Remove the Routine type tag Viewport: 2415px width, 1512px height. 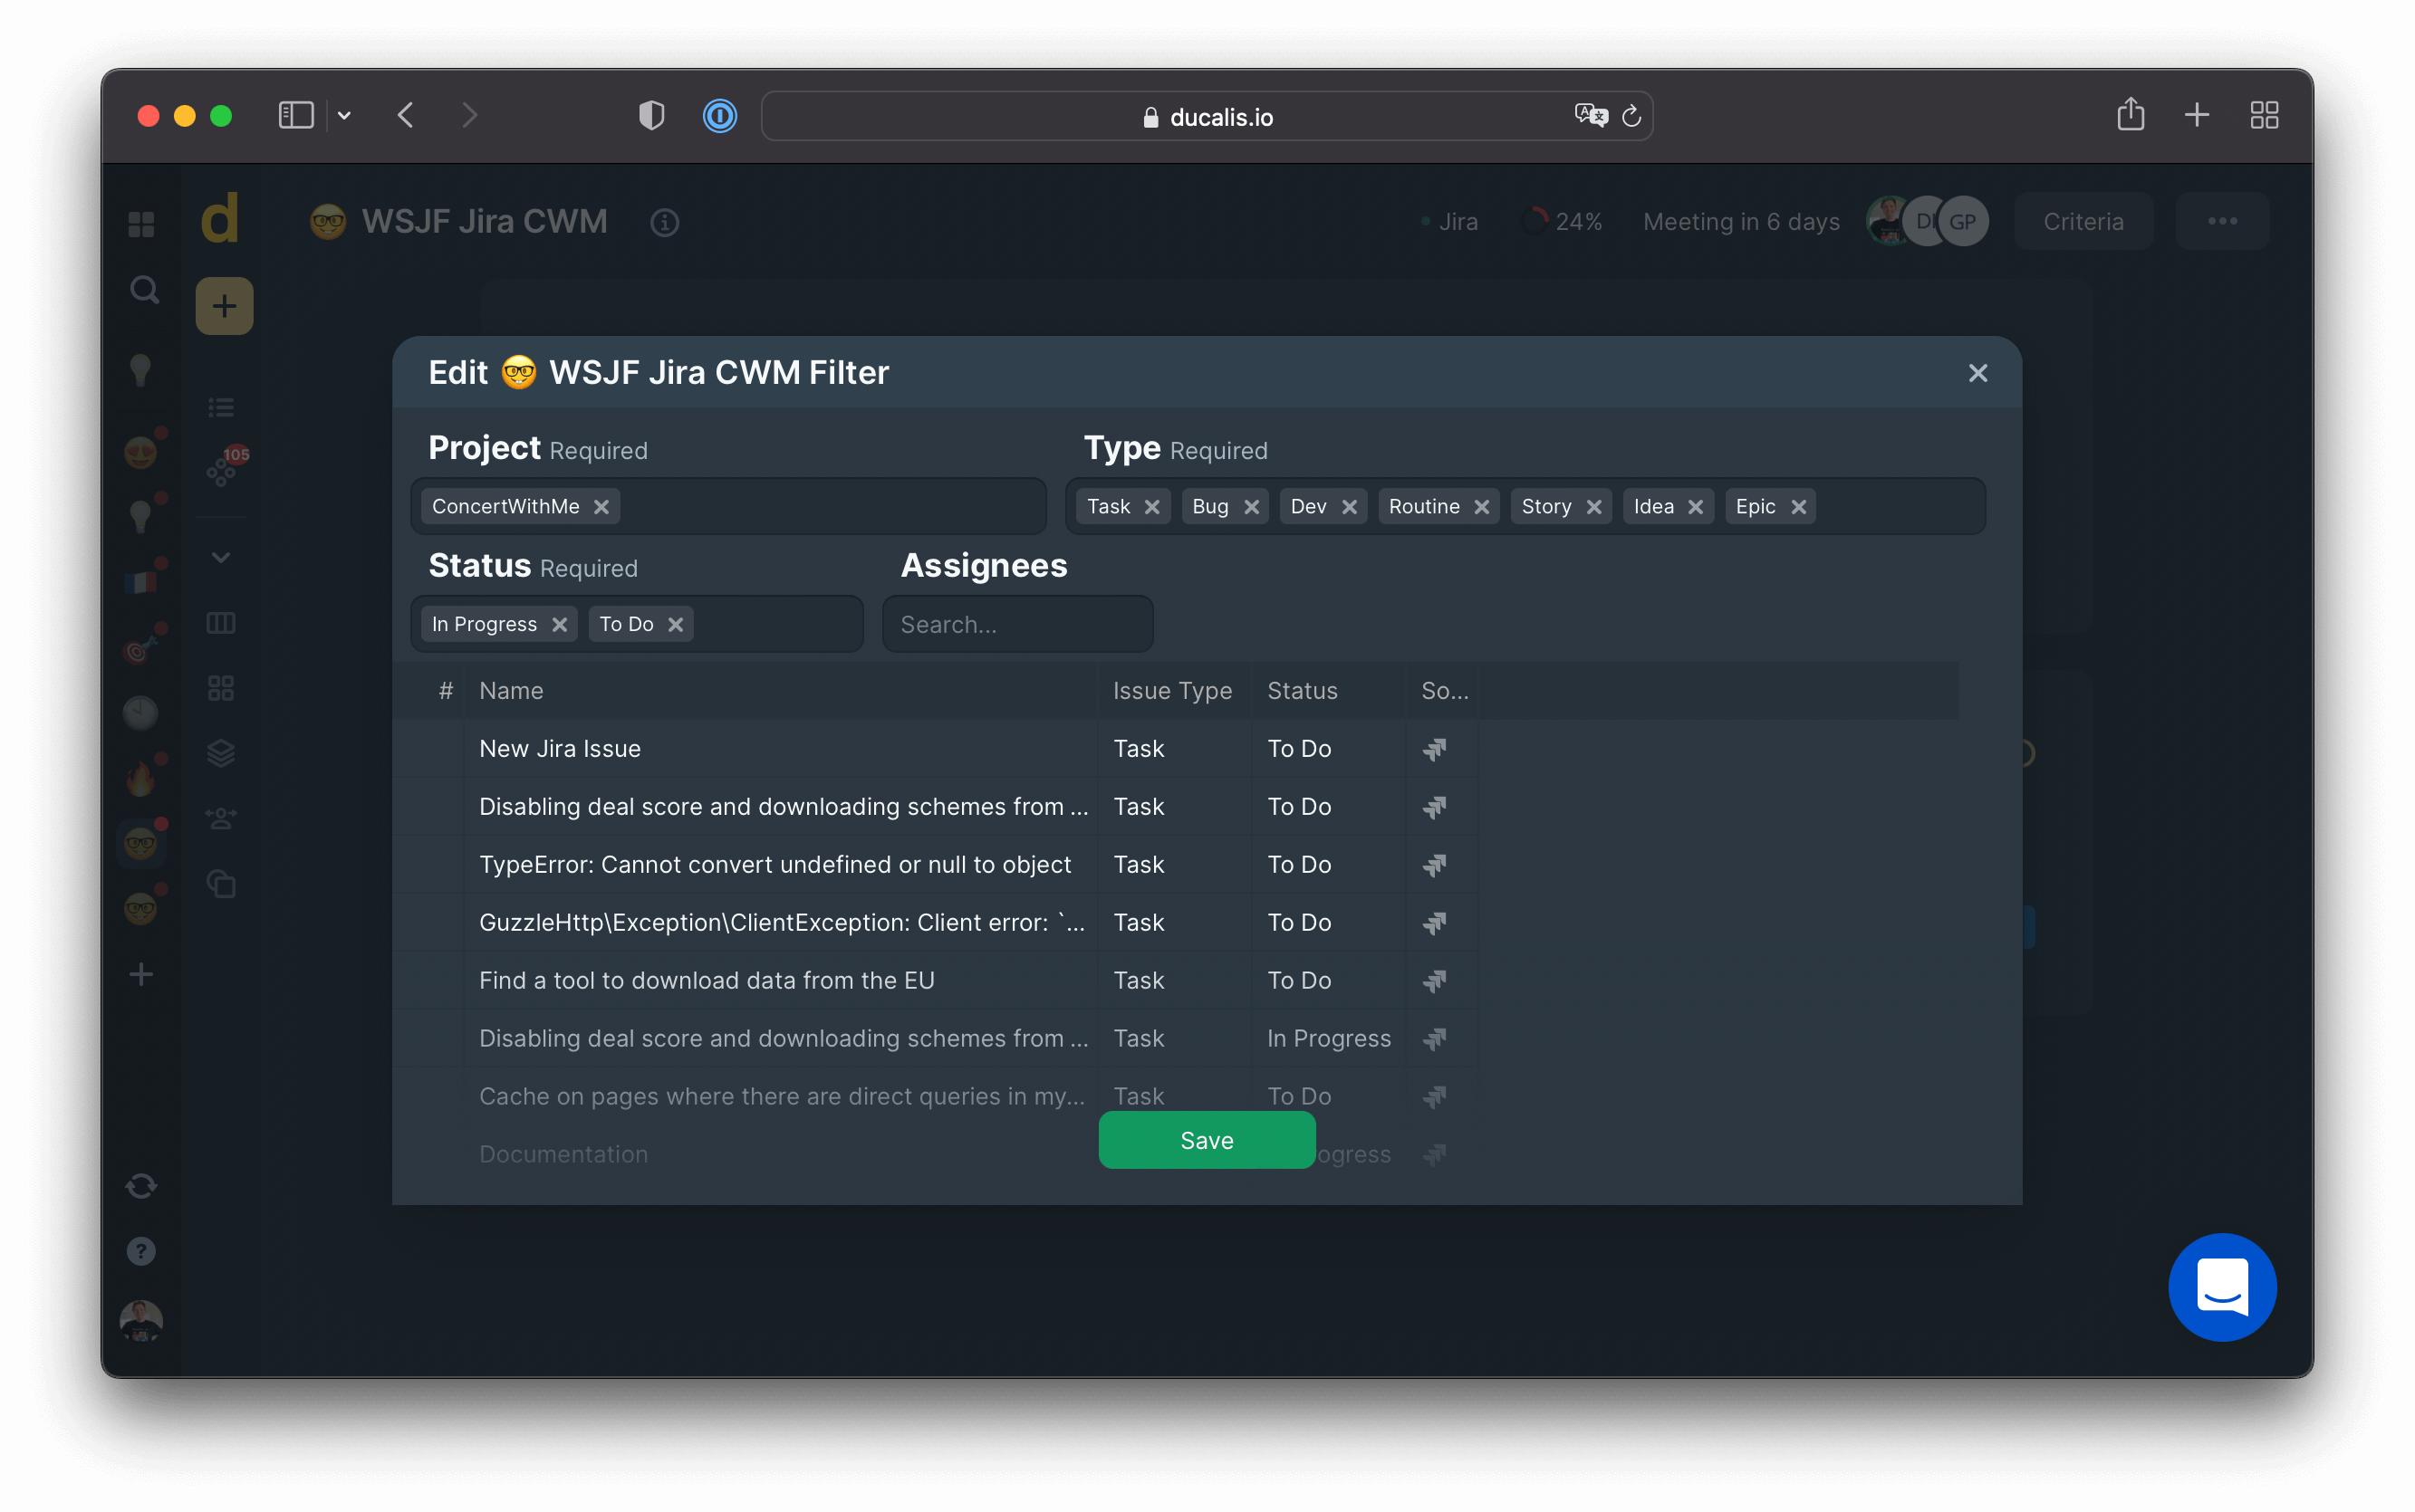point(1482,507)
